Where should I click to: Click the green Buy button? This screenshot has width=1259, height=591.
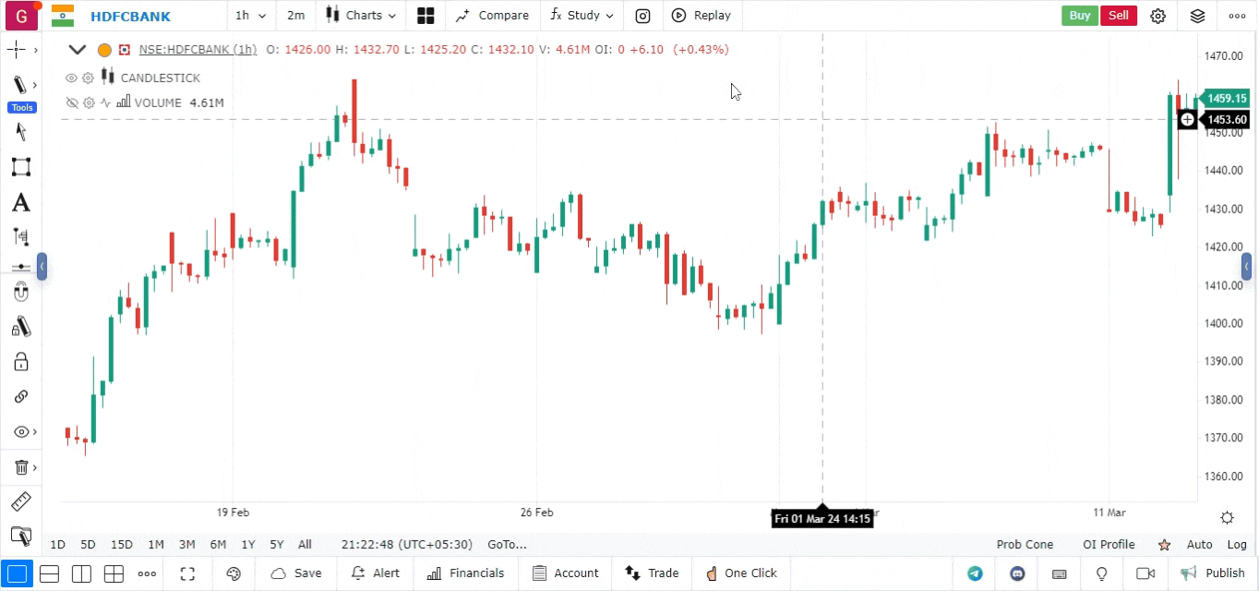point(1080,16)
